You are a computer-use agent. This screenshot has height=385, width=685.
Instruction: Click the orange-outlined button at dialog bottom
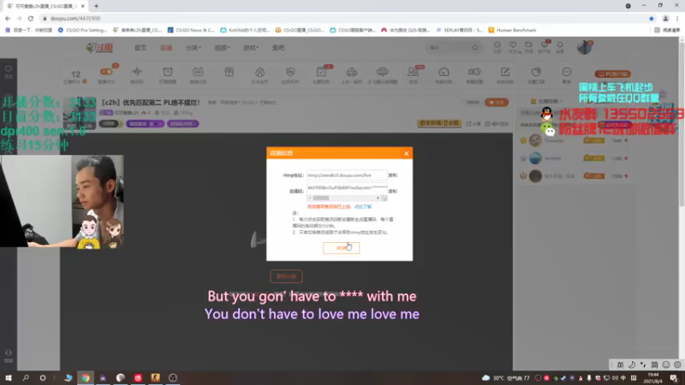click(341, 248)
